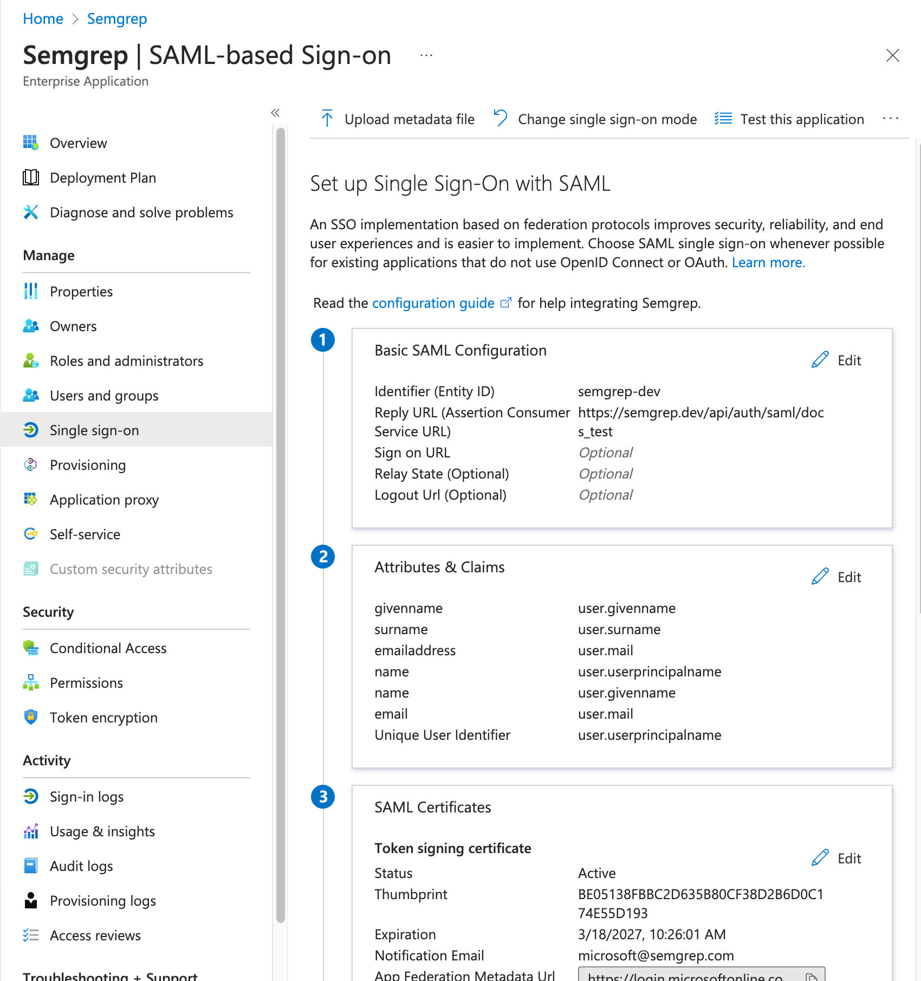
Task: Open the toolbar overflow menu
Action: pos(890,119)
